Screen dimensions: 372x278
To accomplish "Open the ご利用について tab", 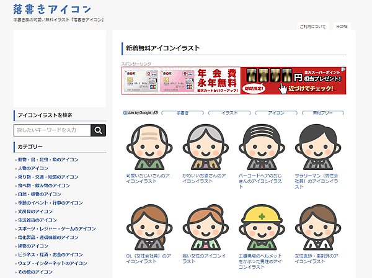I will [x=312, y=27].
